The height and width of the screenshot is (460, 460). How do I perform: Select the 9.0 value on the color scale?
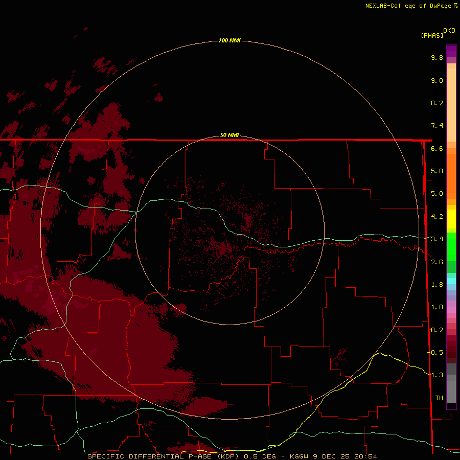coord(437,80)
